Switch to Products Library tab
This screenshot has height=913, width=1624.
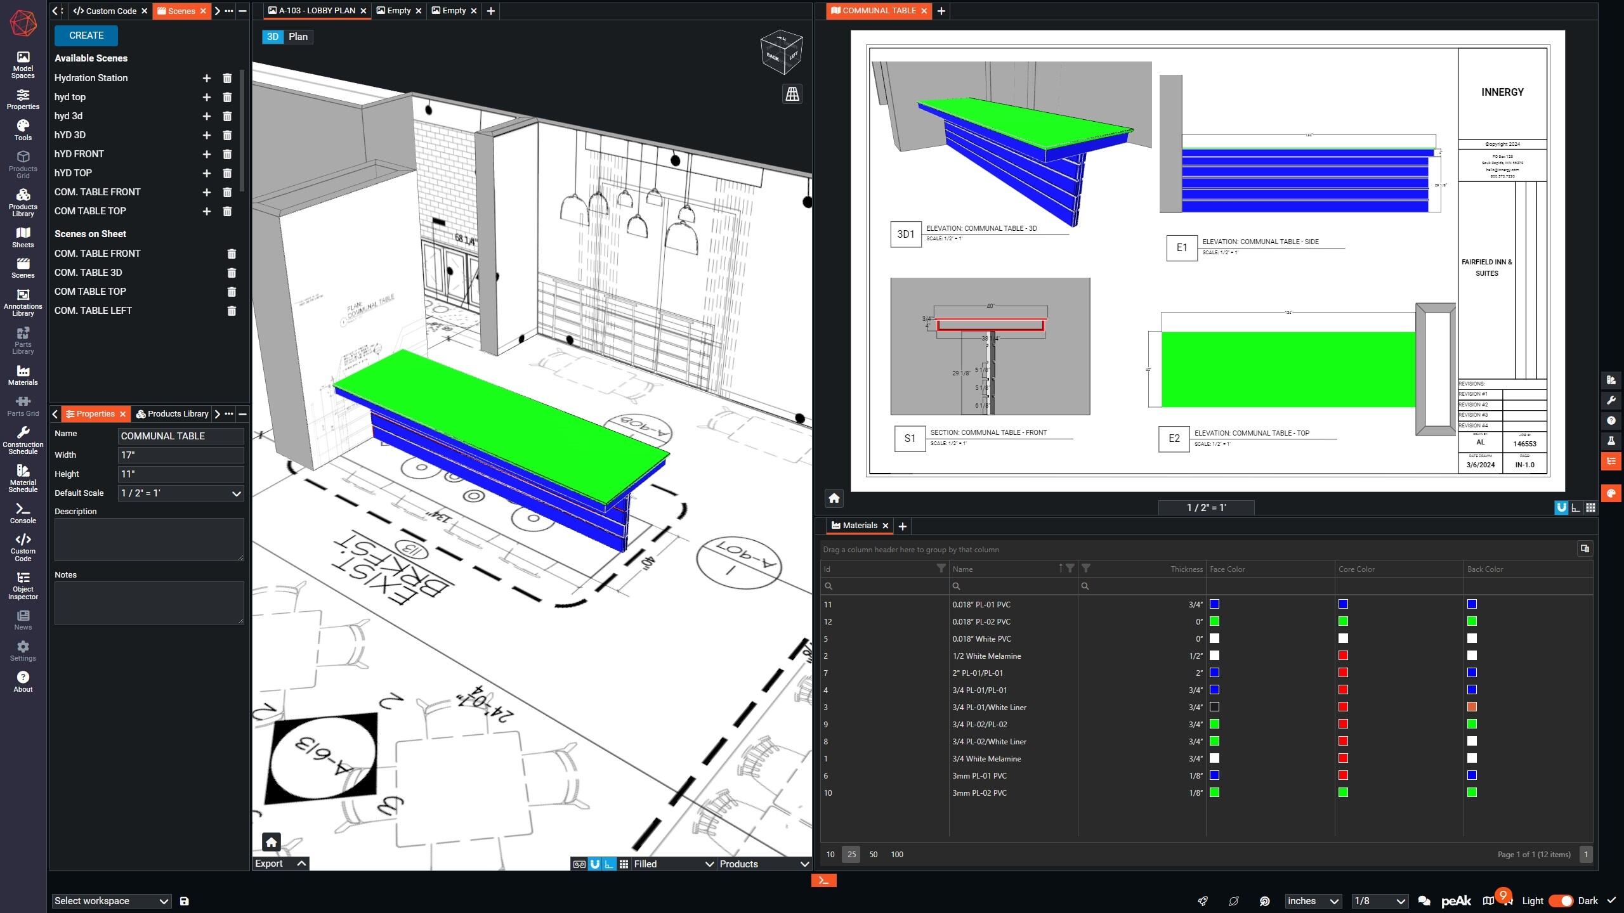tap(172, 414)
